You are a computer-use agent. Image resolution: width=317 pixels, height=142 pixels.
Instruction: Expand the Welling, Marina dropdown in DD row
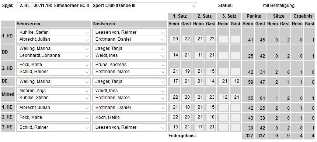tap(53, 48)
